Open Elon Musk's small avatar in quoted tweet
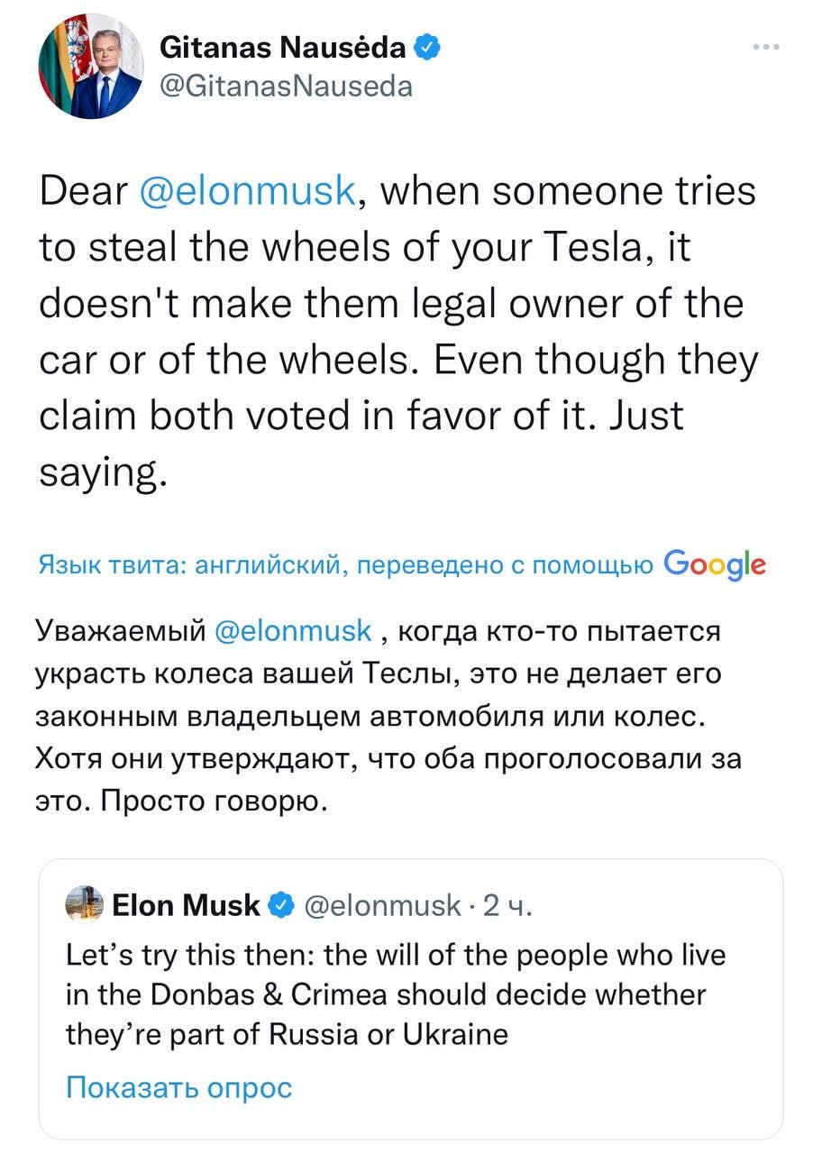This screenshot has height=1154, width=822. coord(85,904)
